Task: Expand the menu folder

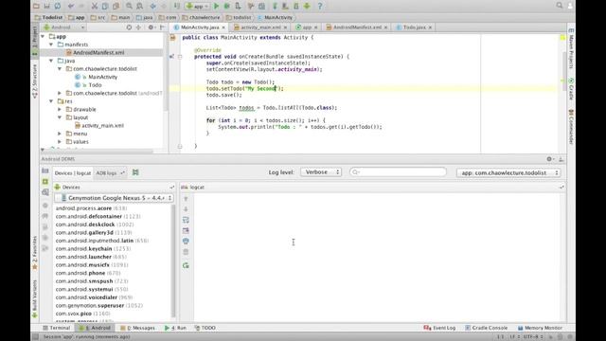Action: coord(60,134)
